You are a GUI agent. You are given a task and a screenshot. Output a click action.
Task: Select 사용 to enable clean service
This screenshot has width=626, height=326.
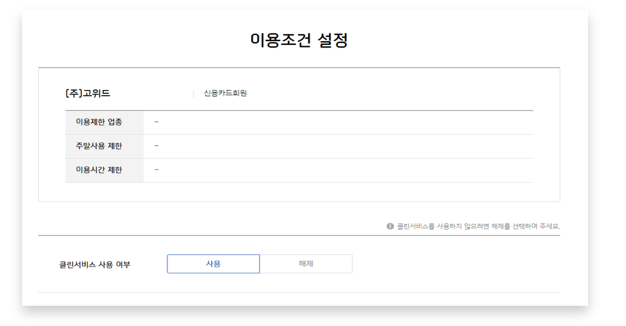213,264
